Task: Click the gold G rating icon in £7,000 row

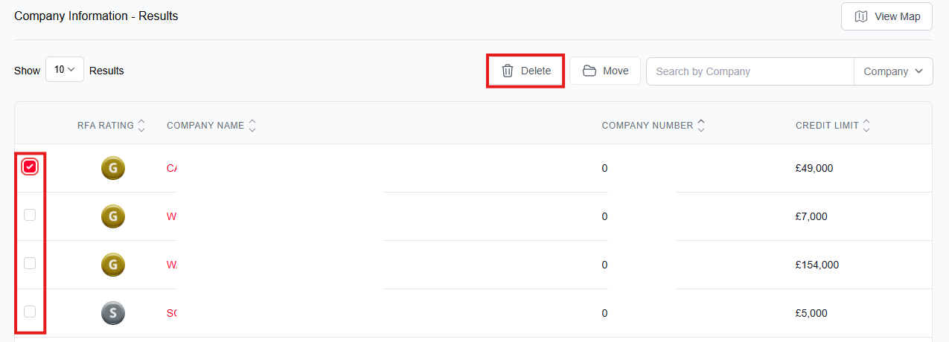Action: click(113, 216)
